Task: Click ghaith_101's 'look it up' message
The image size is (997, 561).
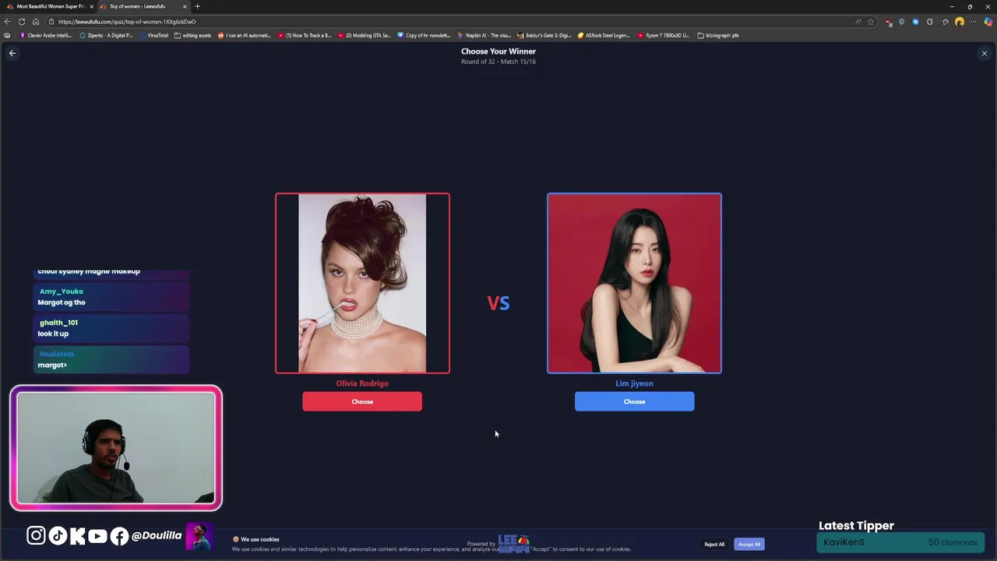Action: 111,328
